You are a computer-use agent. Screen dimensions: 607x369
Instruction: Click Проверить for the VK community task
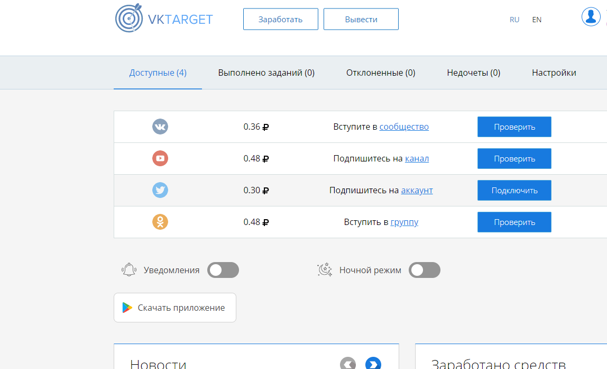(x=514, y=127)
